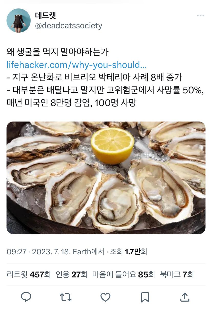Open the @deadcatssociety handle
The height and width of the screenshot is (310, 212).
tap(68, 26)
